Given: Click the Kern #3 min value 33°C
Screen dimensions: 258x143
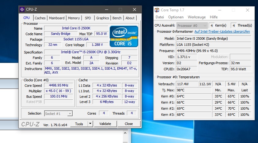Looking at the screenshot, I should tap(218, 115).
